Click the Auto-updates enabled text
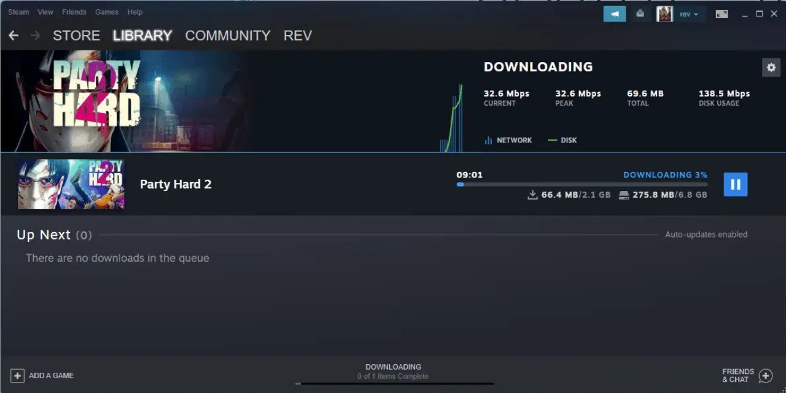 (x=706, y=235)
